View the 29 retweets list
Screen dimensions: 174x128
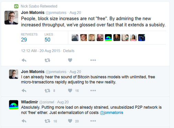tap(29, 38)
